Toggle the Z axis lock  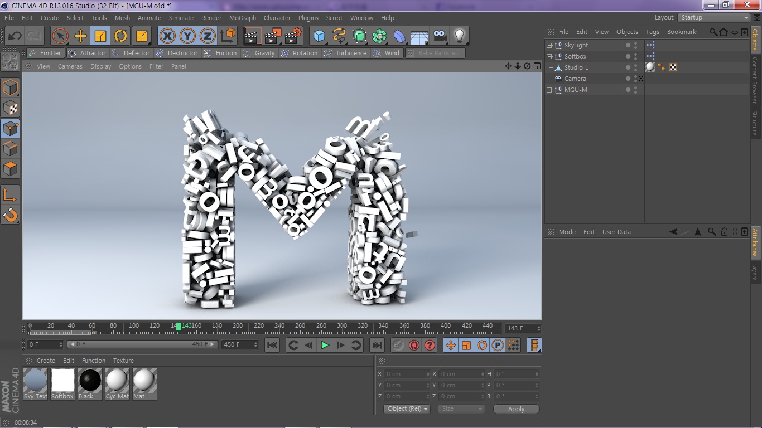[x=208, y=36]
